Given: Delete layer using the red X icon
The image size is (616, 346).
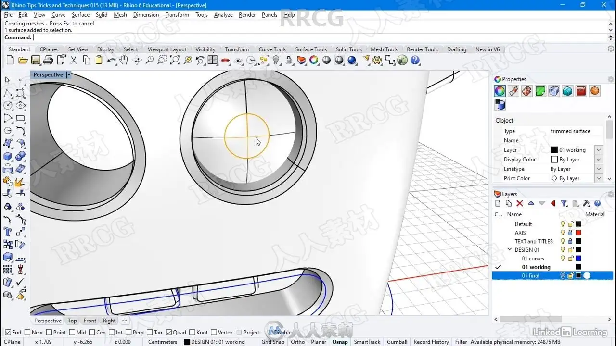Looking at the screenshot, I should 520,203.
